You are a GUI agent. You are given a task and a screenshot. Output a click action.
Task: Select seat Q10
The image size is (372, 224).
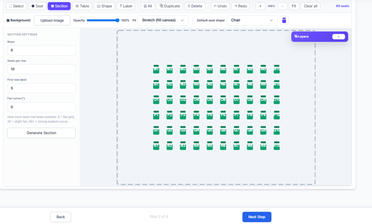(276, 130)
